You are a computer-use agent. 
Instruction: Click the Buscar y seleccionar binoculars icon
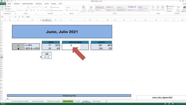(184, 7)
